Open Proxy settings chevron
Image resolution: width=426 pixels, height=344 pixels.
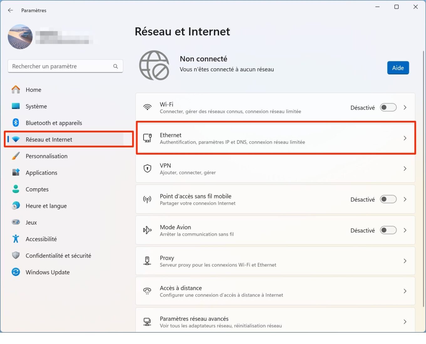405,261
